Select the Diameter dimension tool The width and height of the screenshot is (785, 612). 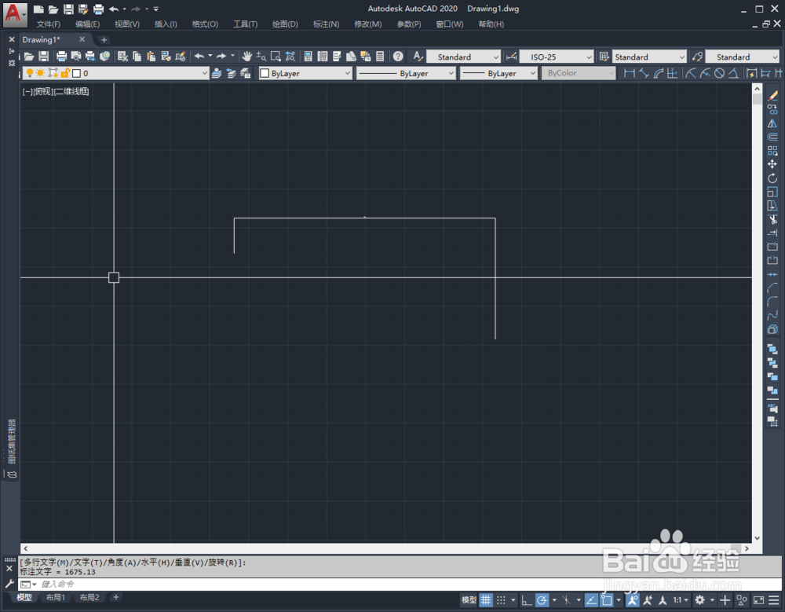coord(719,73)
